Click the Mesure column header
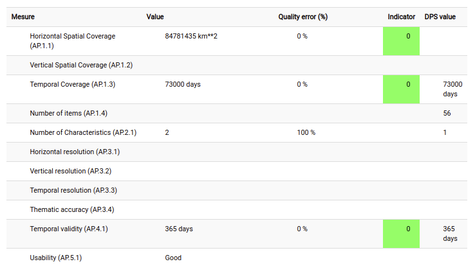This screenshot has width=475, height=264. [x=23, y=17]
